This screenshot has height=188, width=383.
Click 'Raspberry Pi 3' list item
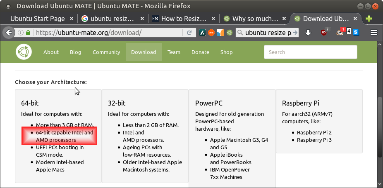tap(314, 140)
